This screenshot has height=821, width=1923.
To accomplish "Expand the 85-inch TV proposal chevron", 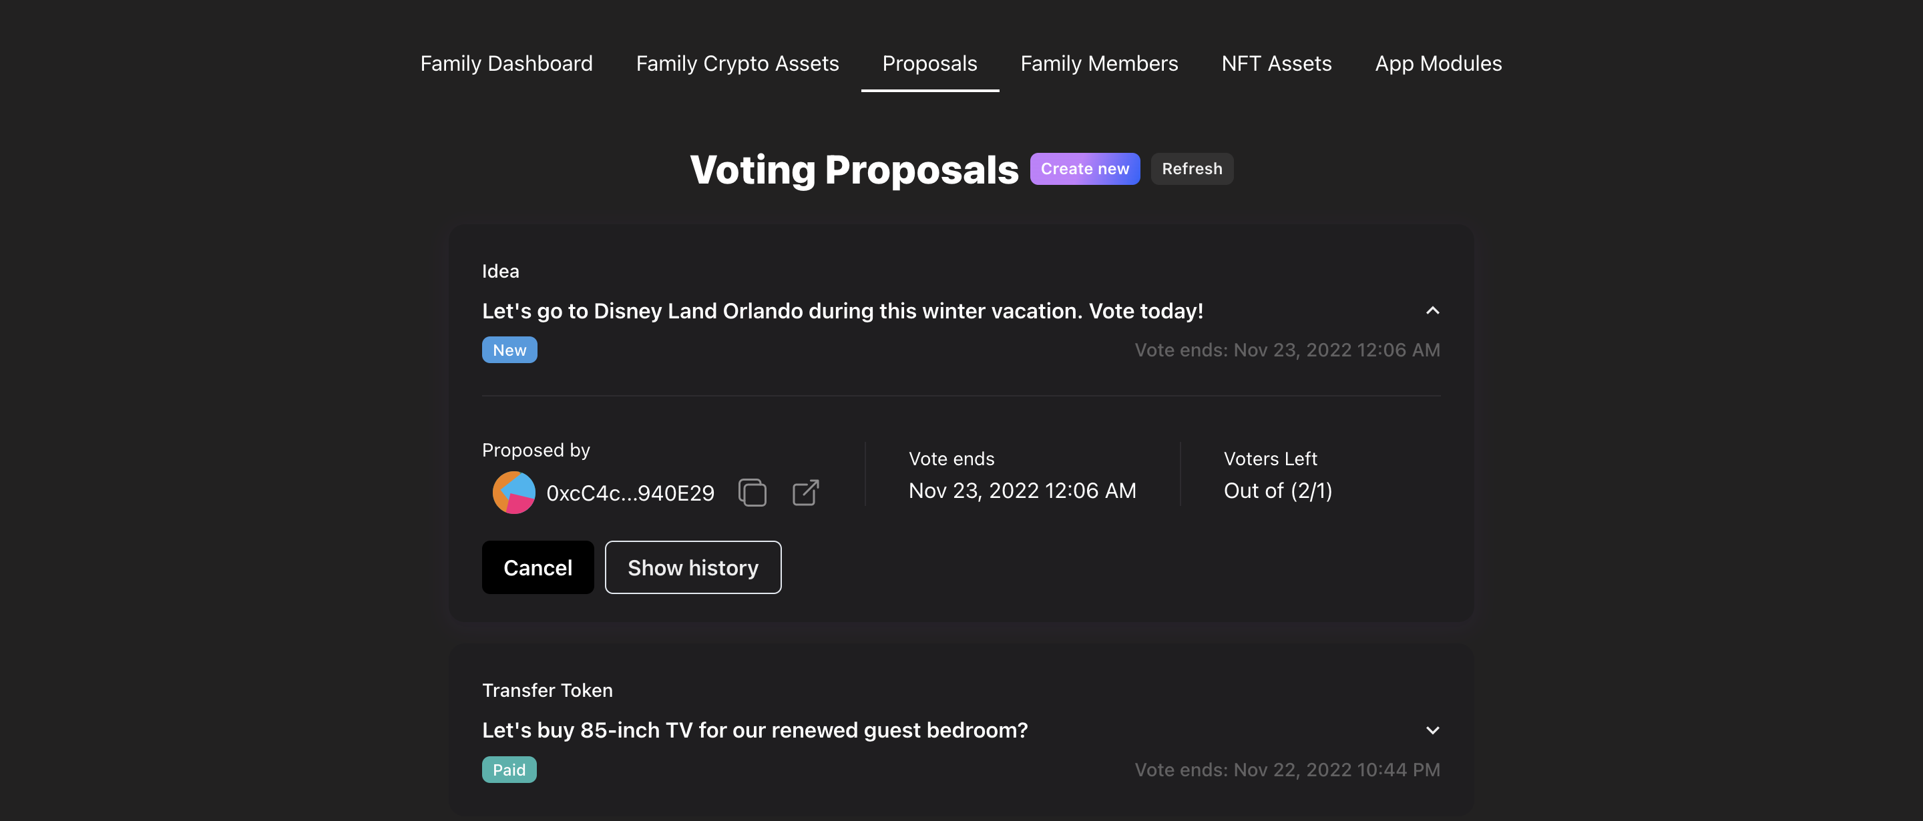I will pos(1432,730).
